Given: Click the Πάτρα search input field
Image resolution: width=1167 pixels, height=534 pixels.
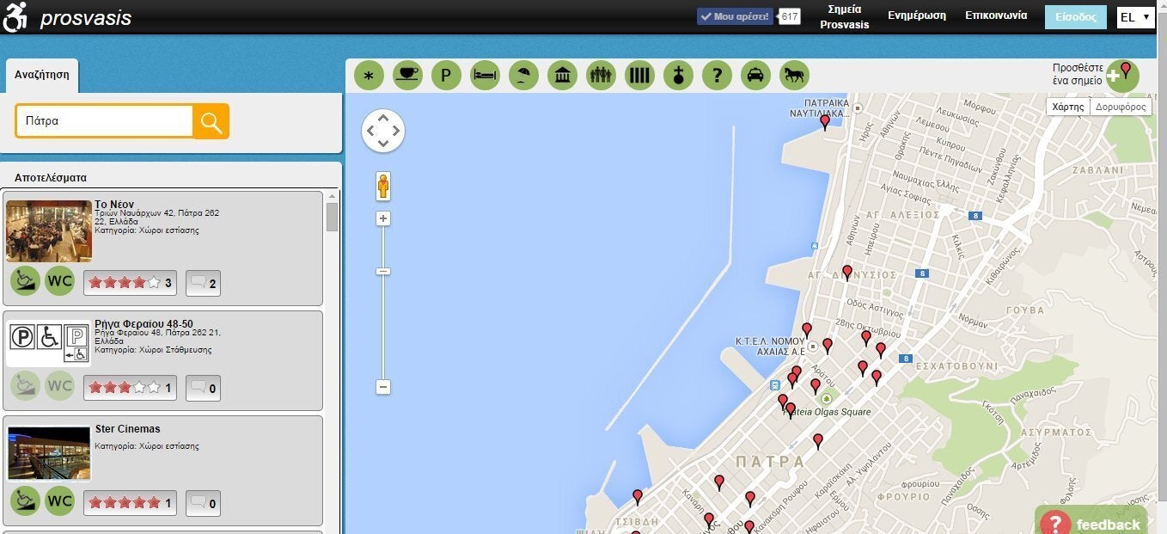Looking at the screenshot, I should (x=105, y=121).
